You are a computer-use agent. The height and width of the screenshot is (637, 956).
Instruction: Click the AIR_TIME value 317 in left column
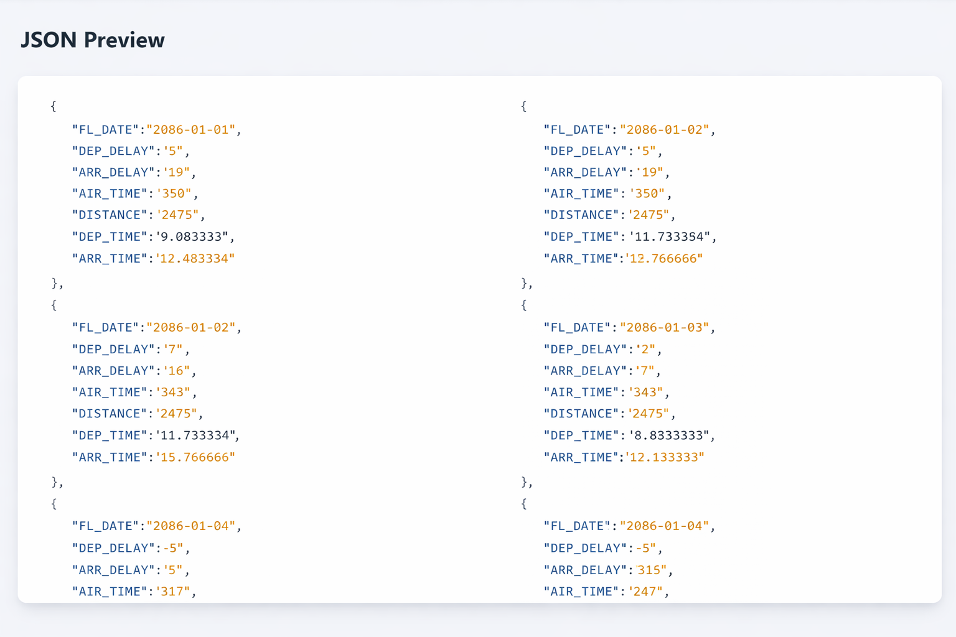click(179, 591)
